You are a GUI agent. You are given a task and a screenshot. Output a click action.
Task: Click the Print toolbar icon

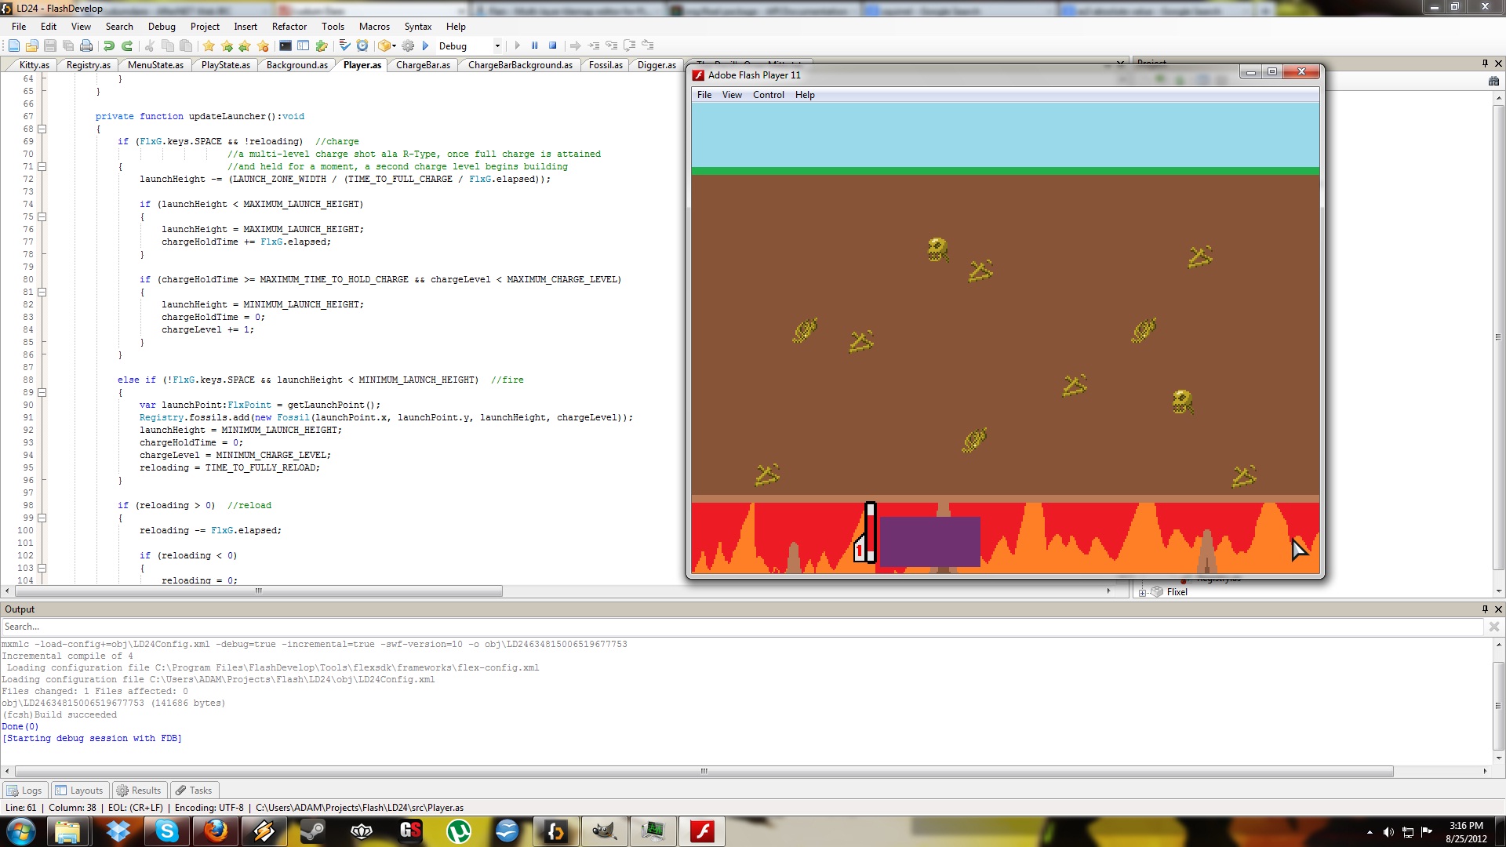[x=87, y=46]
